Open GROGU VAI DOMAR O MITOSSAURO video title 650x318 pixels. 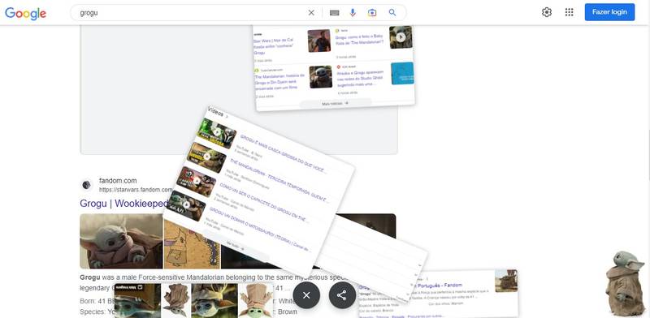coord(259,229)
